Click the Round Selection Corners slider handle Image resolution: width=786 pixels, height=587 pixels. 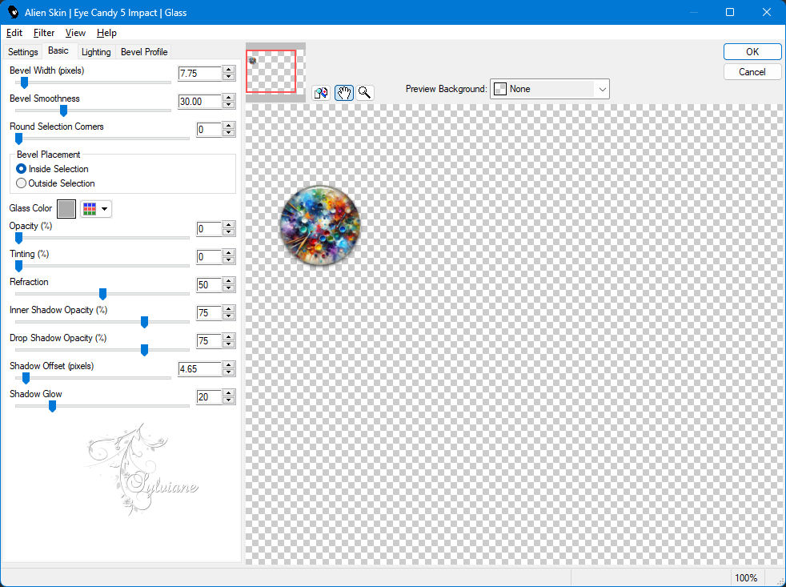click(18, 139)
